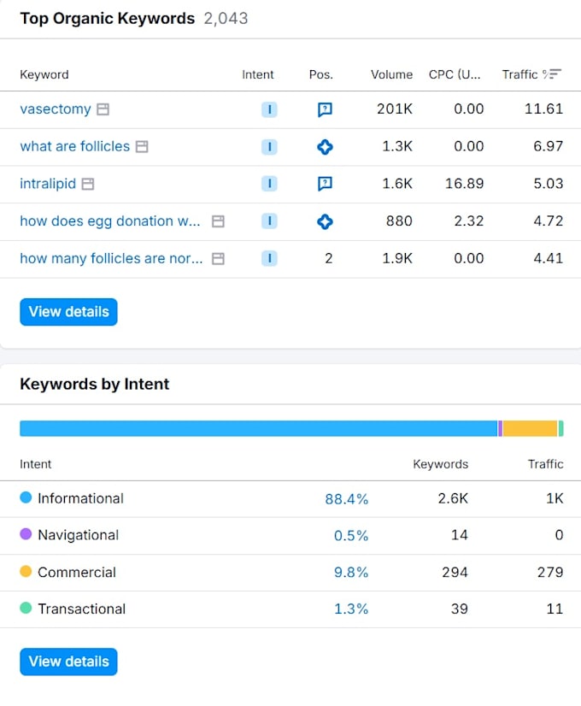Click featured snippet position icon for vasectomy
The image size is (581, 706).
325,109
